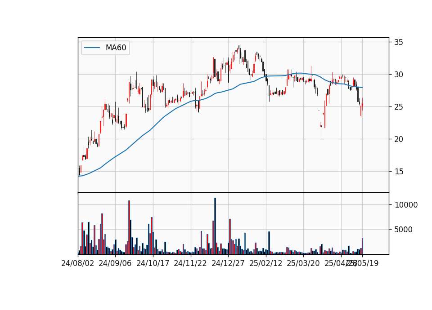Click the 30 price axis label
The height and width of the screenshot is (310, 432).
coord(398,75)
